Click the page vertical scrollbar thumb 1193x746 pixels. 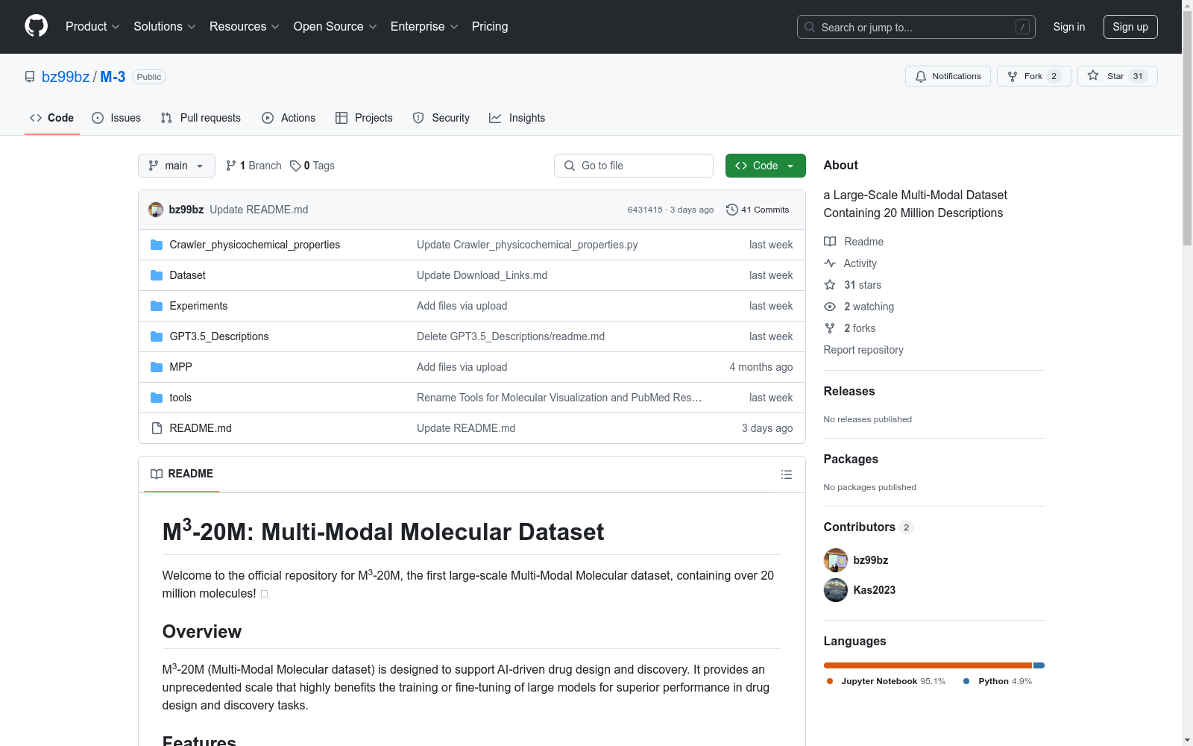(1187, 127)
